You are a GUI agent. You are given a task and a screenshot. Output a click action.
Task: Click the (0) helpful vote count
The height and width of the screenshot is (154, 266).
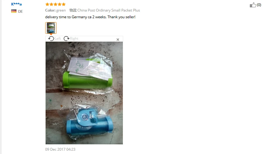coord(259,5)
